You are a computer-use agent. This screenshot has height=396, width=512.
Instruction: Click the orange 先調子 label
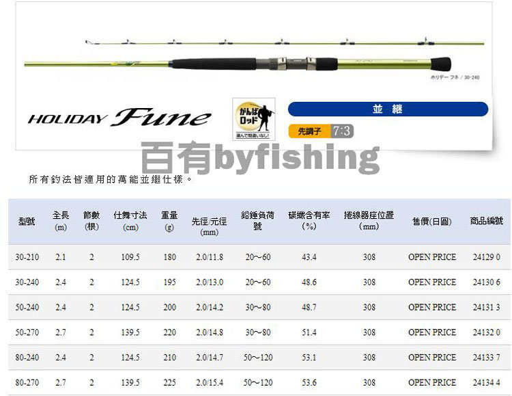click(x=309, y=131)
